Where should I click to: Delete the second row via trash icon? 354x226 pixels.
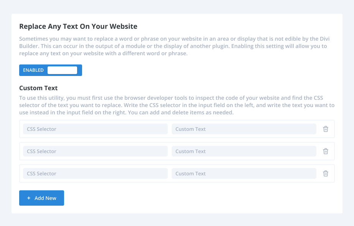point(326,151)
